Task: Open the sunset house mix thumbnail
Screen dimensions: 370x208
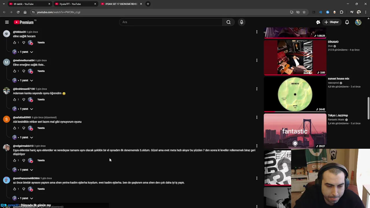Action: (x=295, y=94)
